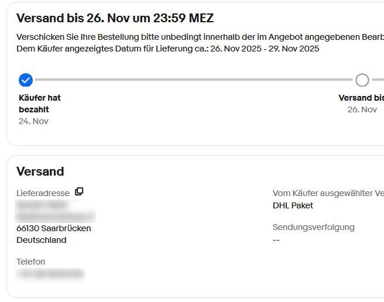Click the "Deutschland" country line
The height and width of the screenshot is (302, 384).
(x=41, y=240)
